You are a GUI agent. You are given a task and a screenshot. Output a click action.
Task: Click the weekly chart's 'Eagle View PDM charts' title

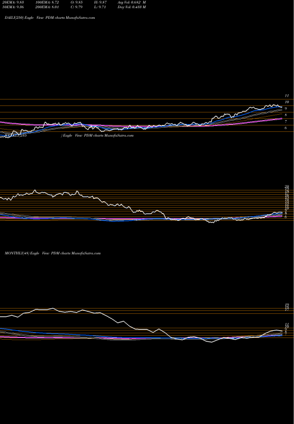point(97,135)
